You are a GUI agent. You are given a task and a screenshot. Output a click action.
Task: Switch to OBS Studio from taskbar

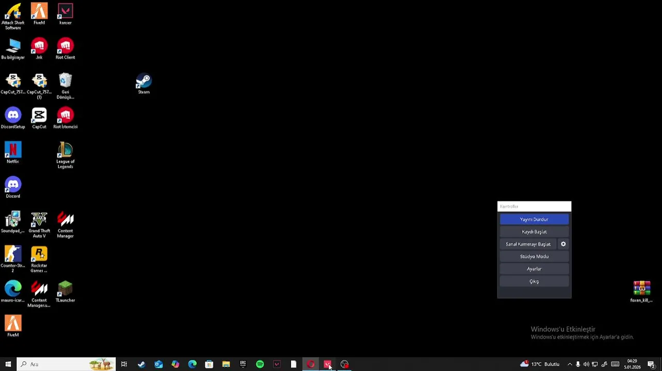point(345,364)
